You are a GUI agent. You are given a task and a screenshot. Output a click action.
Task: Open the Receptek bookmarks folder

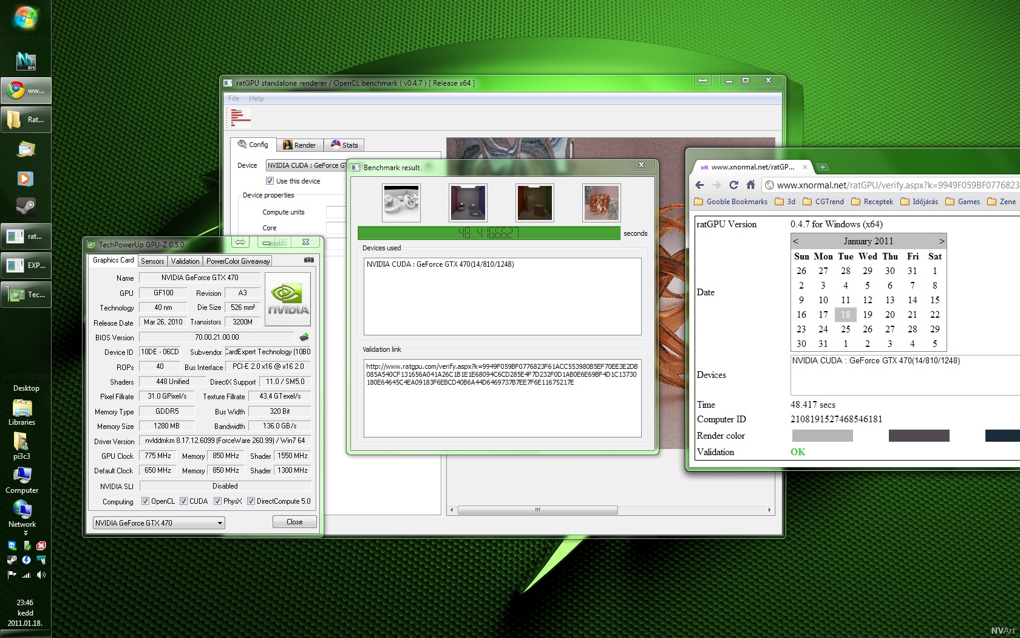click(872, 202)
